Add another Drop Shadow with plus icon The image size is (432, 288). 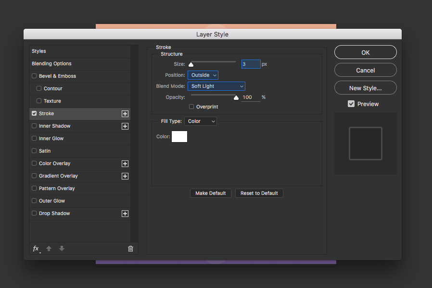(x=125, y=214)
